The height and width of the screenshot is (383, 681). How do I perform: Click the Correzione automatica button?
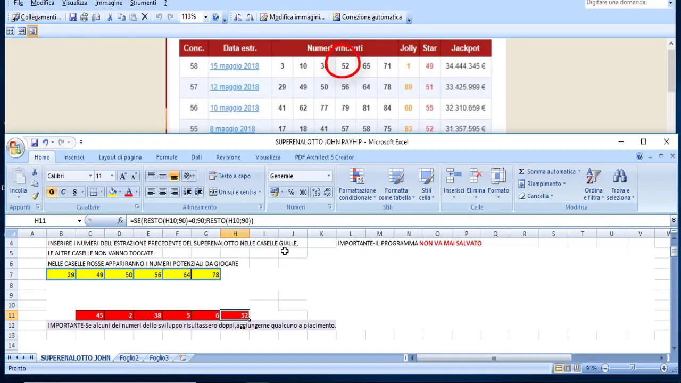tap(367, 17)
